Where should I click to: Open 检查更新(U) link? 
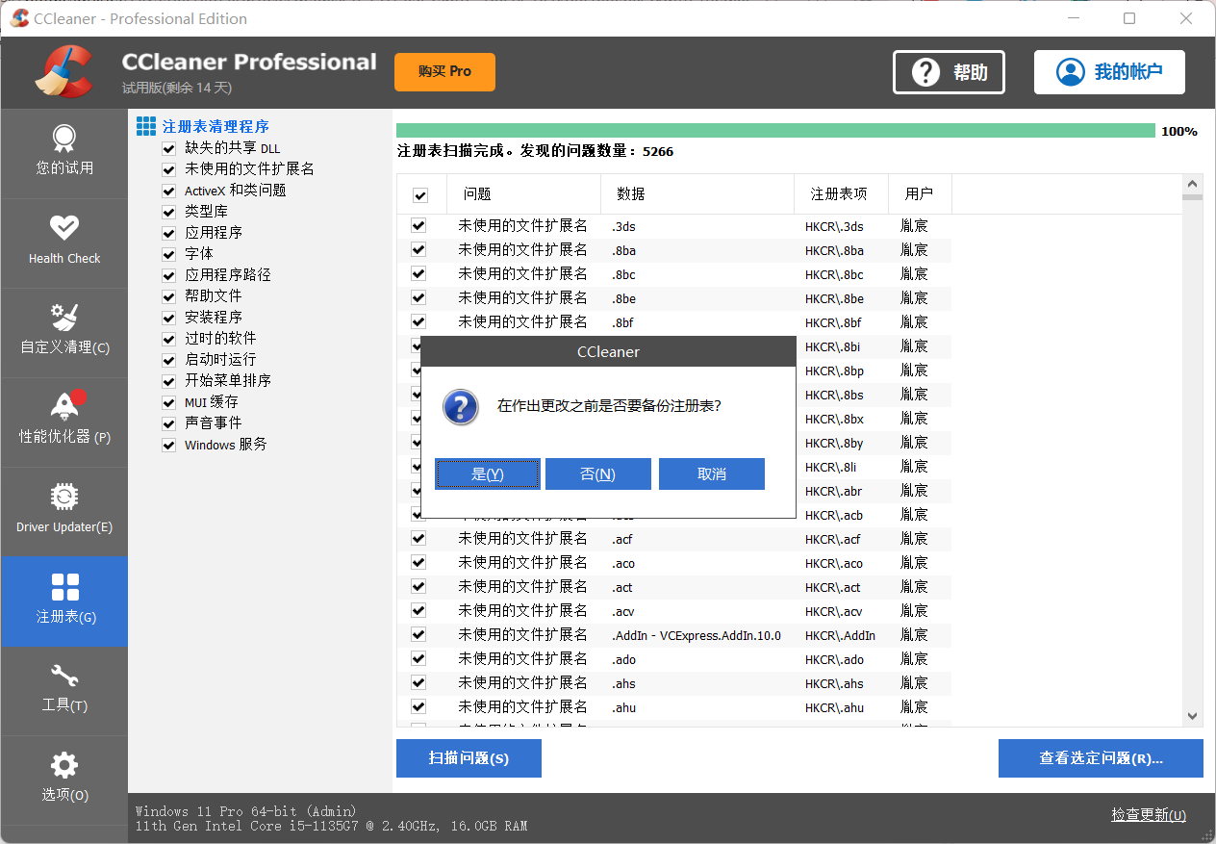point(1149,814)
